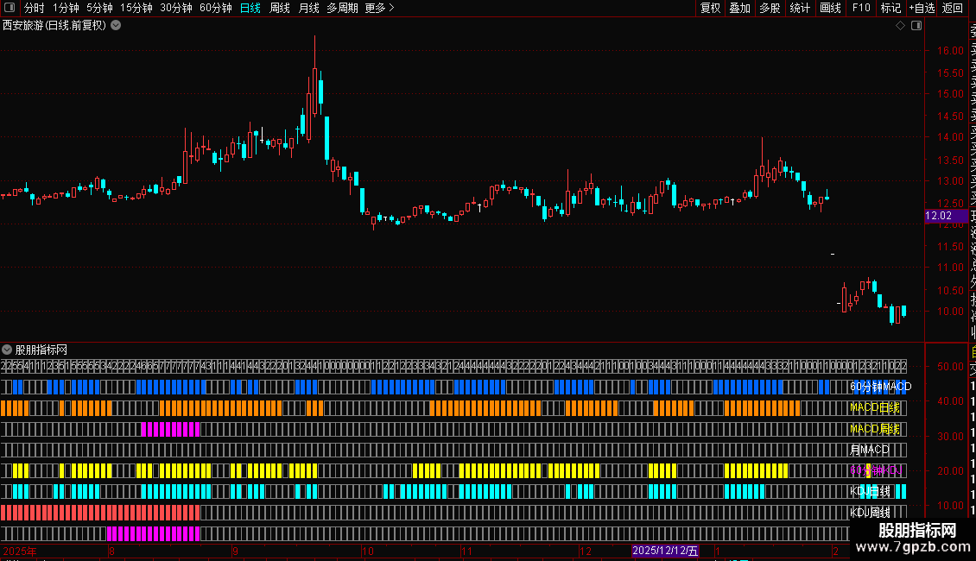Screen dimensions: 976x561
Task: Click the 复权 adjustment button
Action: pyautogui.click(x=710, y=8)
